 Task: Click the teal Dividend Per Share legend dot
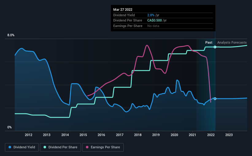click(x=45, y=147)
